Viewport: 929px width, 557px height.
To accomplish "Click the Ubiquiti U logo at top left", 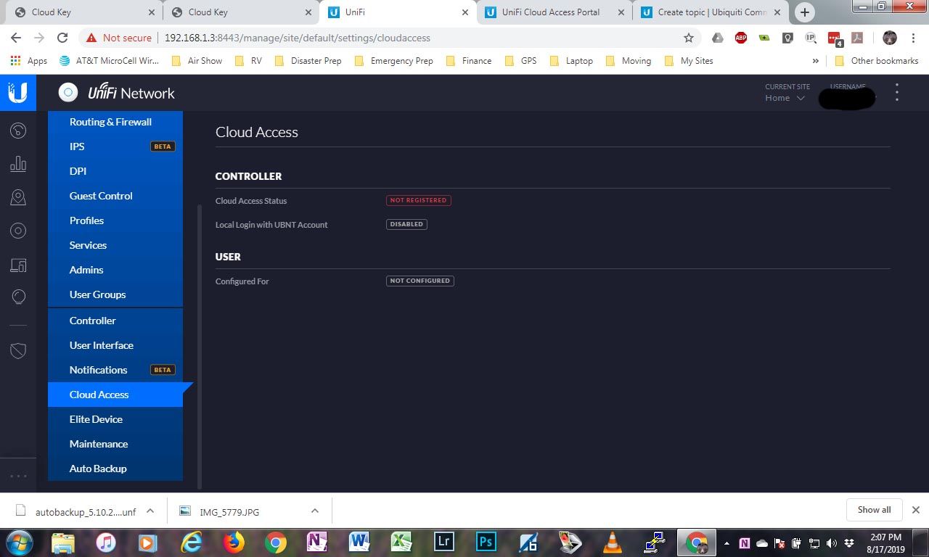I will point(18,93).
